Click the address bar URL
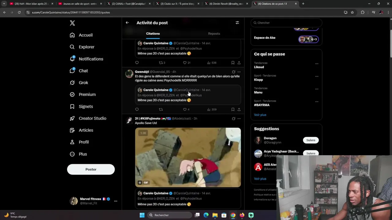This screenshot has width=392, height=220. click(71, 13)
